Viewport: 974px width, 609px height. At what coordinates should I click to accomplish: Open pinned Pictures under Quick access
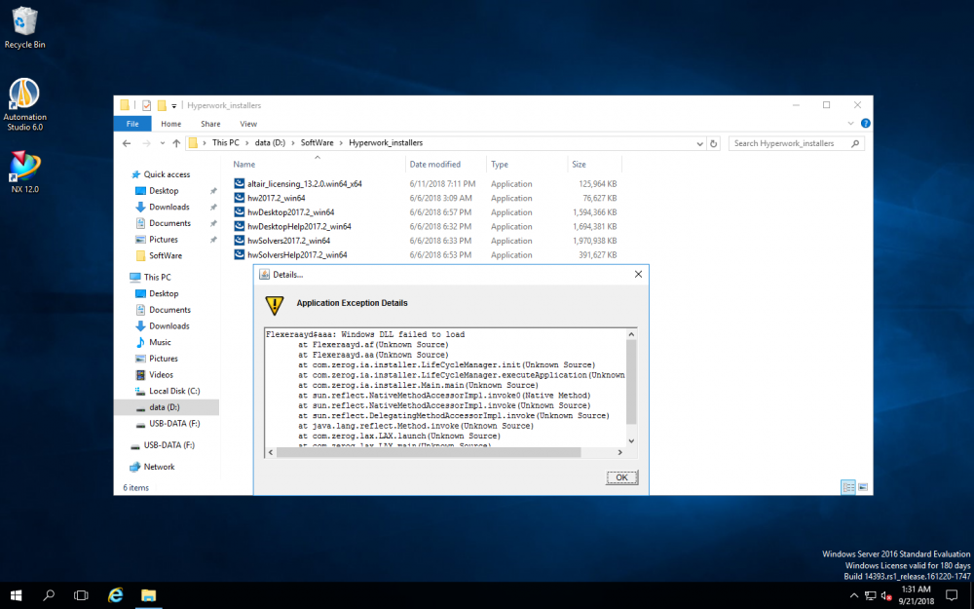(164, 240)
